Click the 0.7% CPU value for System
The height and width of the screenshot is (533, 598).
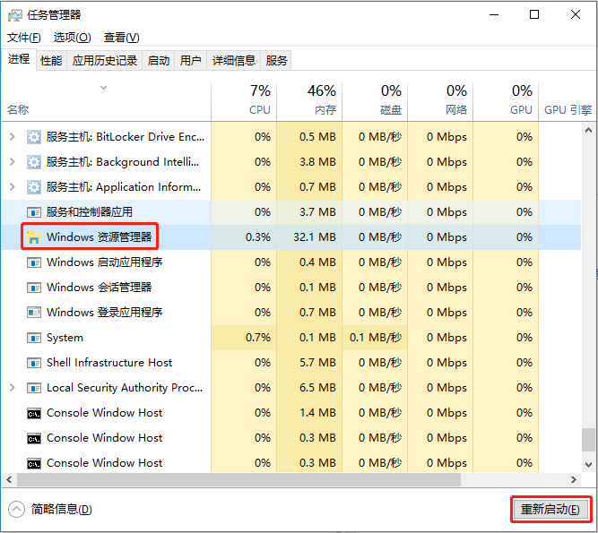point(258,338)
